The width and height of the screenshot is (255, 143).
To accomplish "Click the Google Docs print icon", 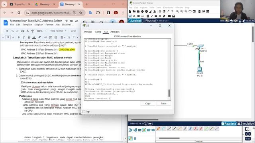I will point(22,31).
